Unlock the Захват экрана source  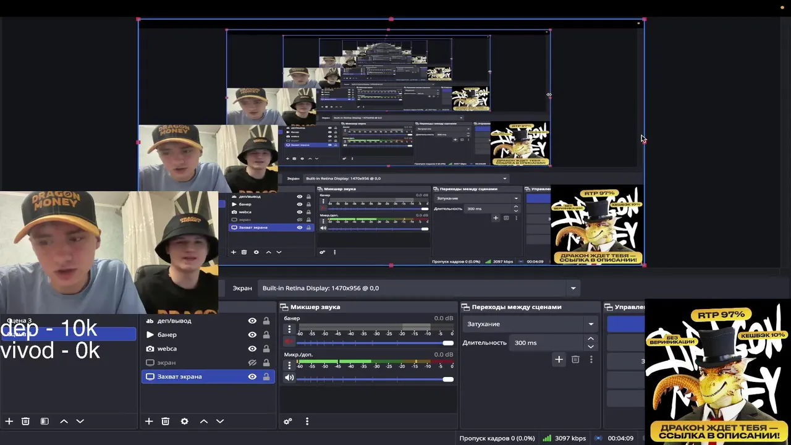pyautogui.click(x=266, y=376)
